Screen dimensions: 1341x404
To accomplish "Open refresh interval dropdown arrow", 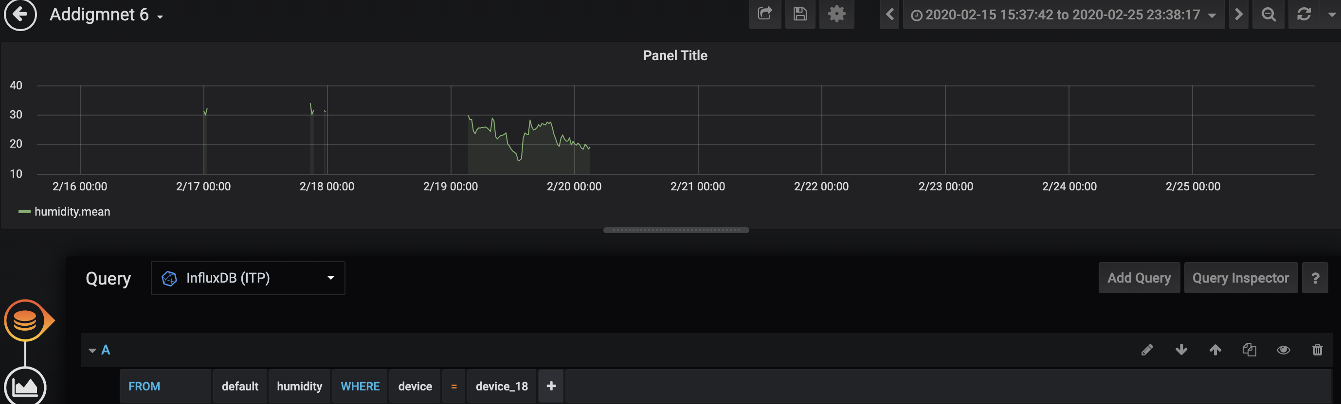I will [1332, 15].
